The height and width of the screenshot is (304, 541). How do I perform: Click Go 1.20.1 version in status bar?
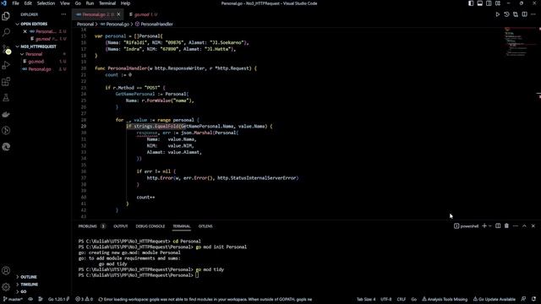[58, 299]
